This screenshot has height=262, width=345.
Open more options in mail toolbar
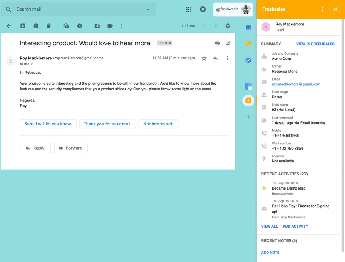[122, 26]
